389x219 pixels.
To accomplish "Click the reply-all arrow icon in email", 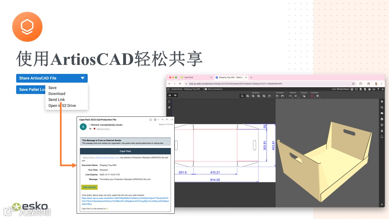I will coord(167,120).
